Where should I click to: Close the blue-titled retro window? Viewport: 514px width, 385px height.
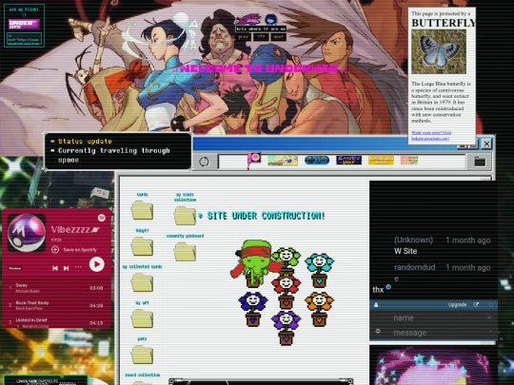(486, 144)
